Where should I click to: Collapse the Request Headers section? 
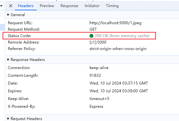point(8,119)
